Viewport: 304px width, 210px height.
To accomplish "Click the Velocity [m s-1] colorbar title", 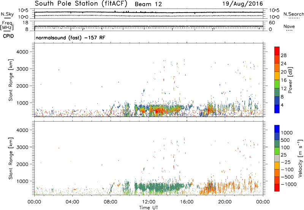I will [x=300, y=158].
